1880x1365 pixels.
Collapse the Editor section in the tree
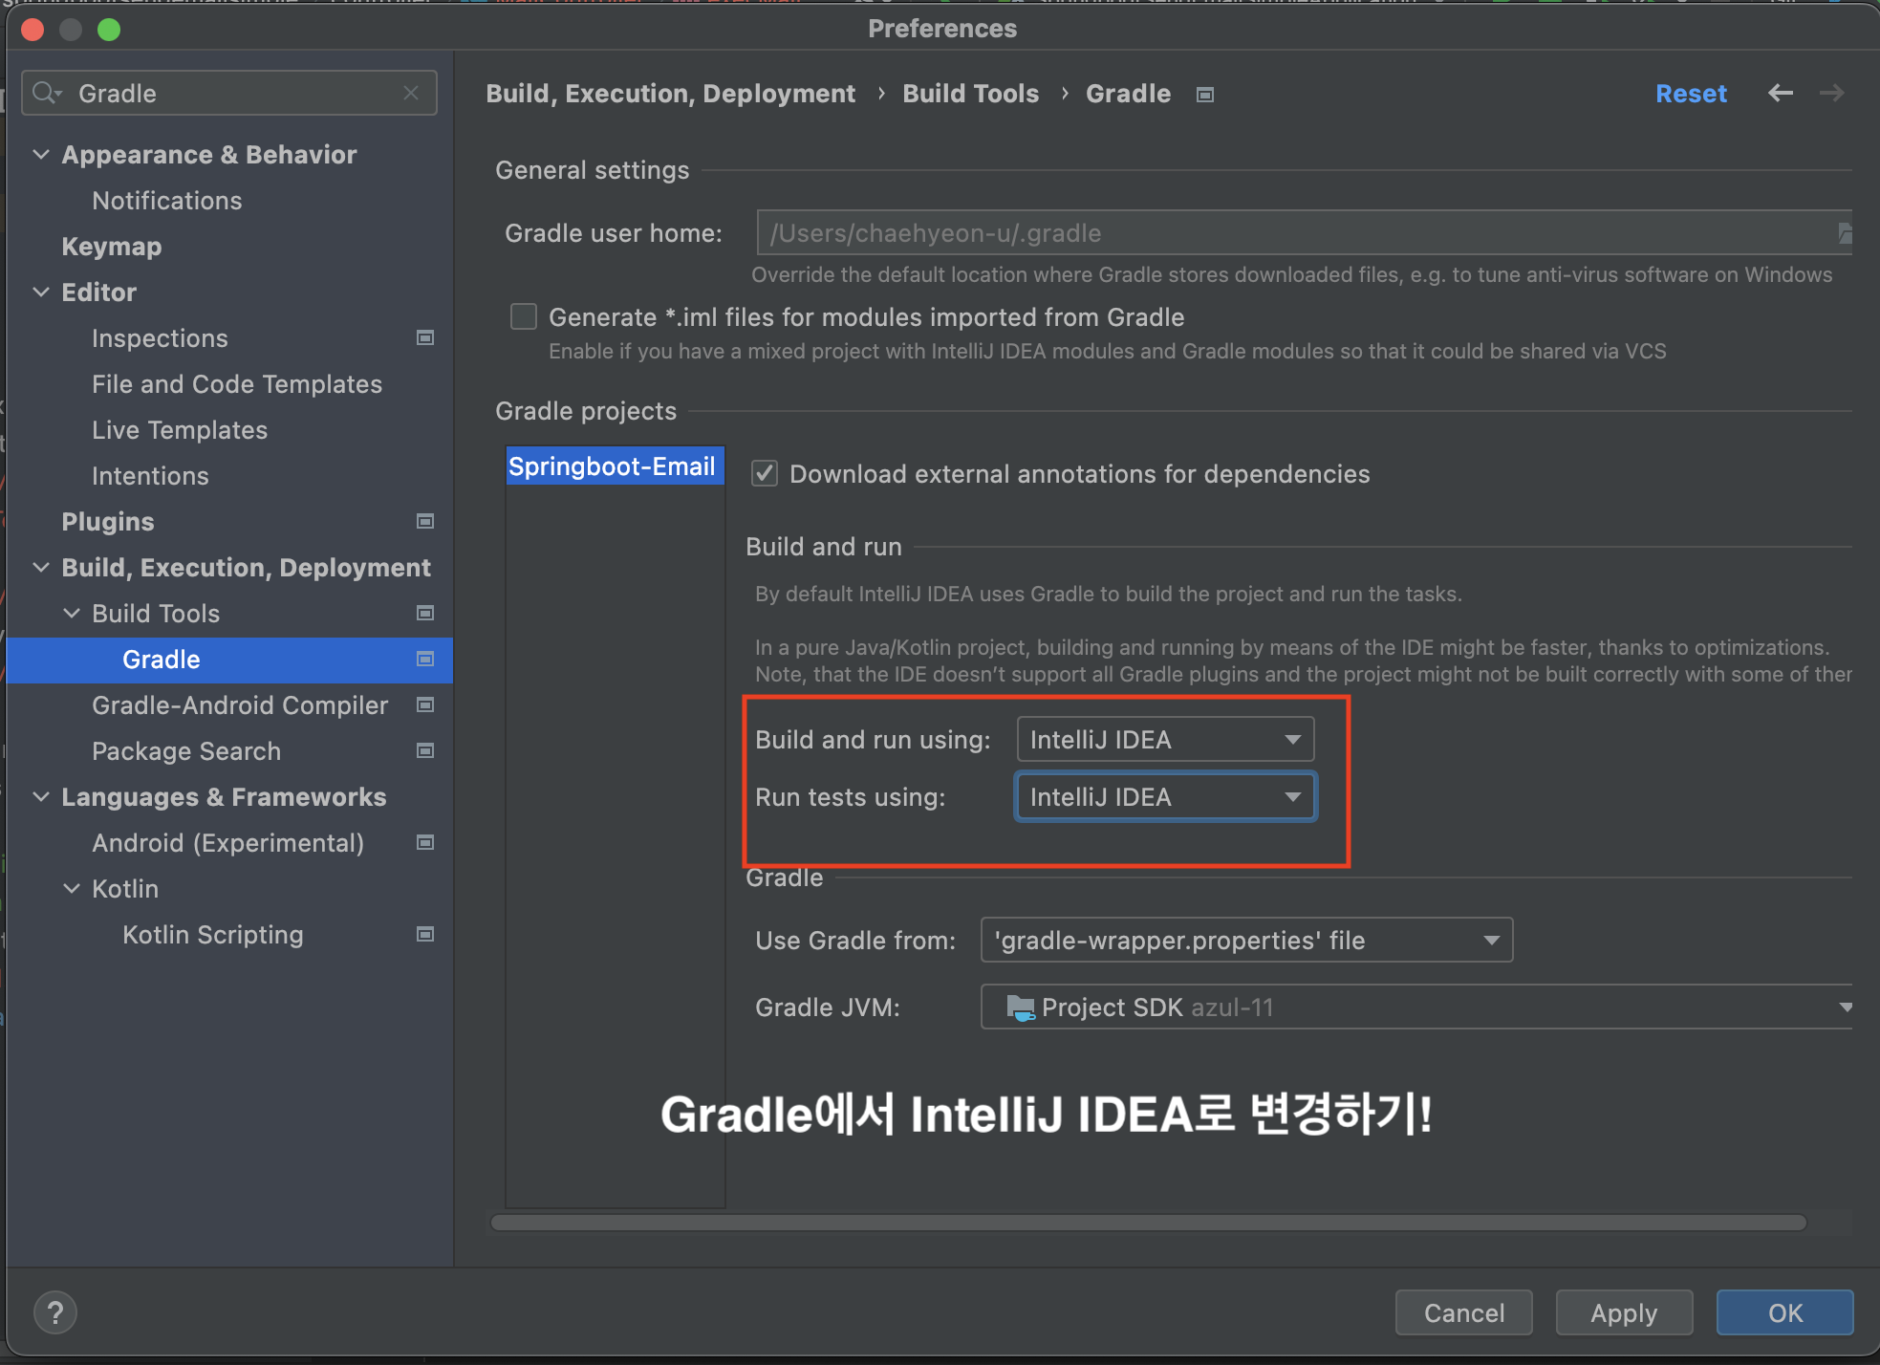(x=41, y=292)
